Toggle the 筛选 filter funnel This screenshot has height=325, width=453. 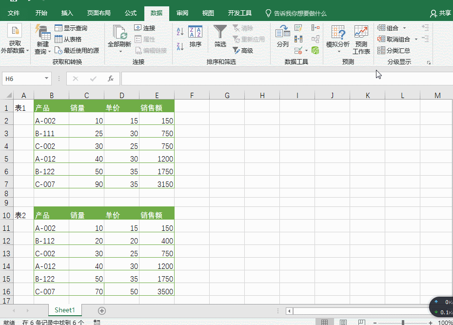click(220, 36)
